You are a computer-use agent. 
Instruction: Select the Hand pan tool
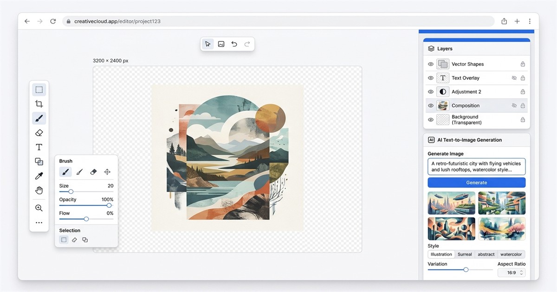[39, 190]
